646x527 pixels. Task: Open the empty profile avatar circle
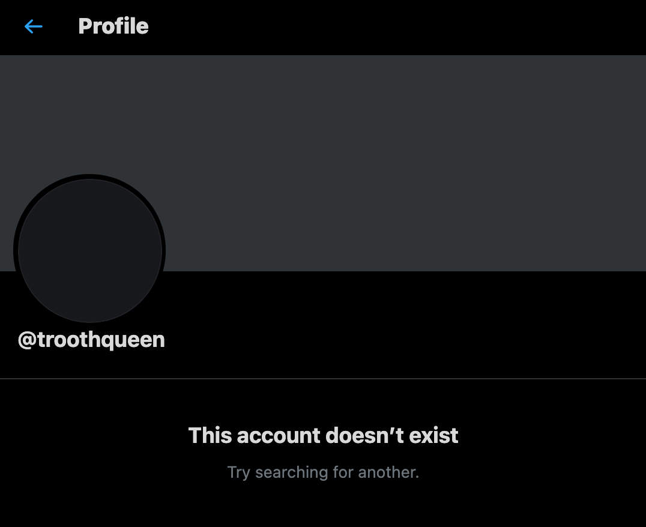pyautogui.click(x=89, y=250)
